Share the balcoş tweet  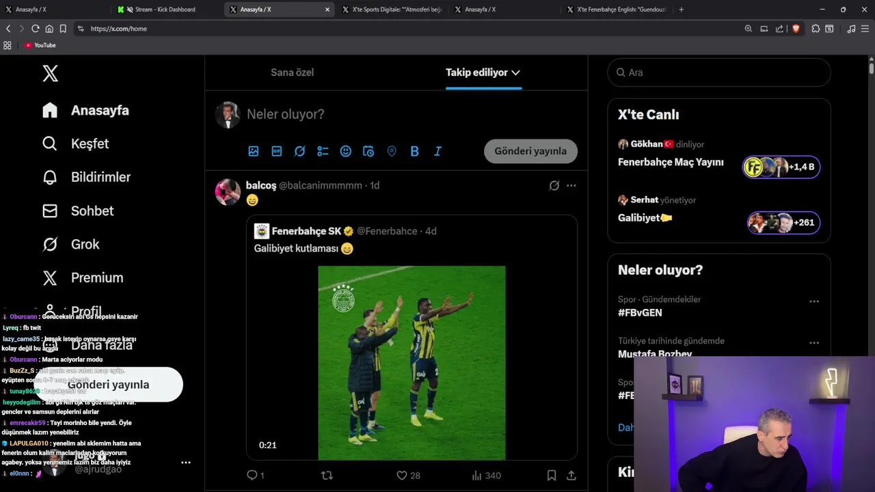(x=571, y=475)
